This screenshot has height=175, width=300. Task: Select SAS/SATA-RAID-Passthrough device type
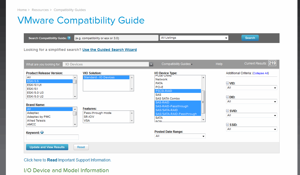pyautogui.click(x=178, y=114)
